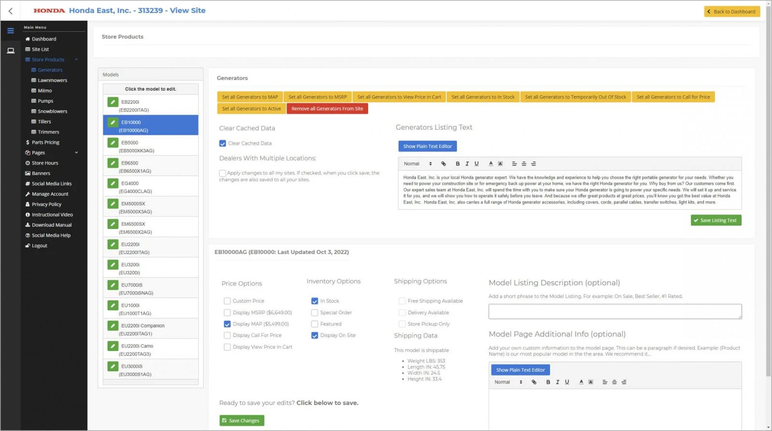This screenshot has width=772, height=431.
Task: Collapse the Store Products menu section
Action: point(76,60)
